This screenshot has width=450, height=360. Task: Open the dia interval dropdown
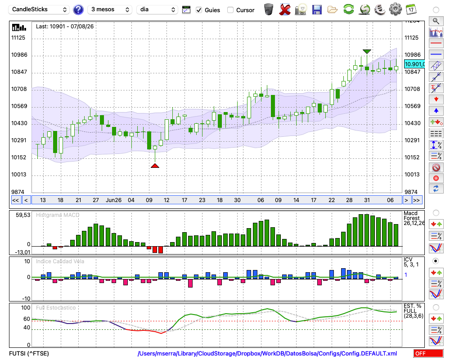pyautogui.click(x=157, y=9)
